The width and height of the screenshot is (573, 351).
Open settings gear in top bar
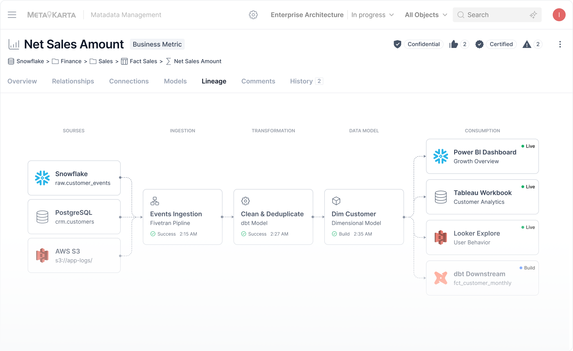253,15
